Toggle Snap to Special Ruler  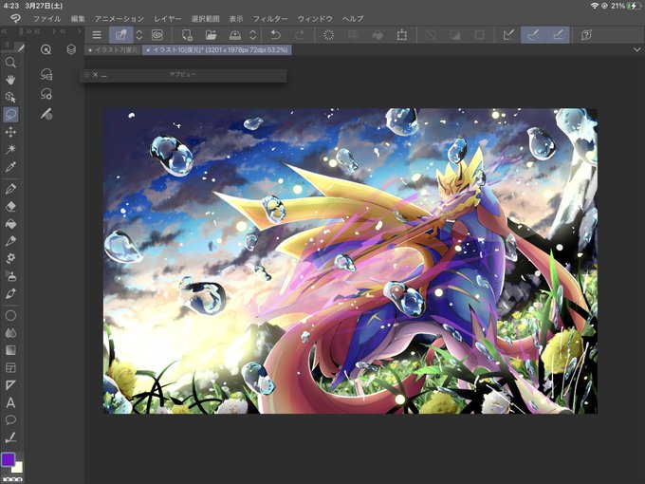tap(533, 35)
